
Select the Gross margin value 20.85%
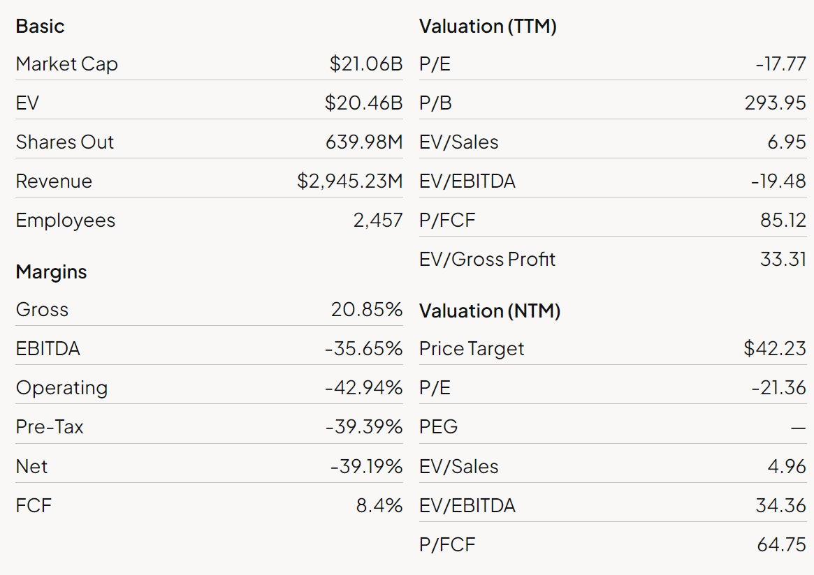(367, 310)
